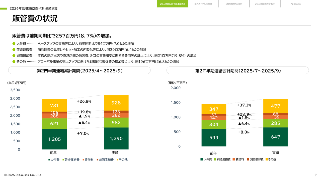This screenshot has height=180, width=321.
Task: Select the 第2四半期連結会計期間 chart heading
Action: [238, 71]
